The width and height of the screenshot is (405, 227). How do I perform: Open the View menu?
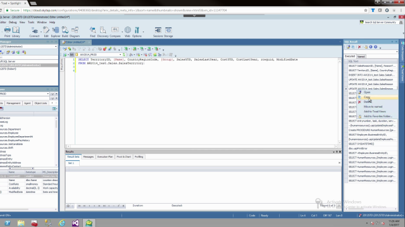point(22,23)
